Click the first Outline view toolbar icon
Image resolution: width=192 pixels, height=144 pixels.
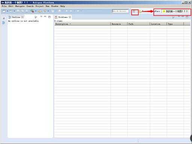36,17
